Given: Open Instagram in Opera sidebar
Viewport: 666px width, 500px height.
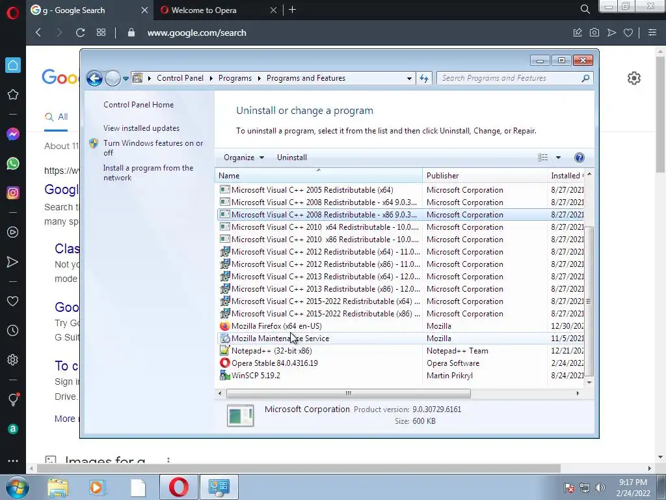Looking at the screenshot, I should pos(13,193).
